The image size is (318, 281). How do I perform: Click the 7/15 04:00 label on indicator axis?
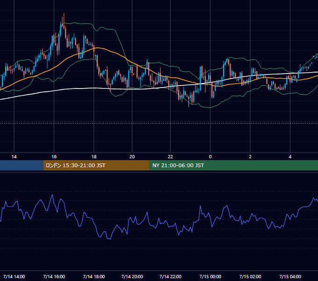(290, 276)
